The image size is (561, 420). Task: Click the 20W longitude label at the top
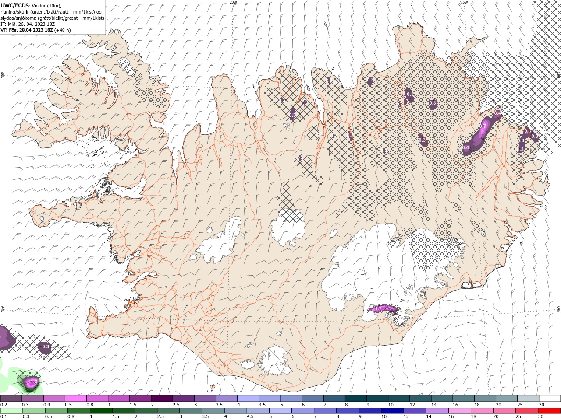(234, 2)
